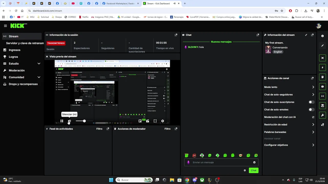This screenshot has height=184, width=328.
Task: Edit the stream info with pencil icon in panel header
Action: pos(306,35)
